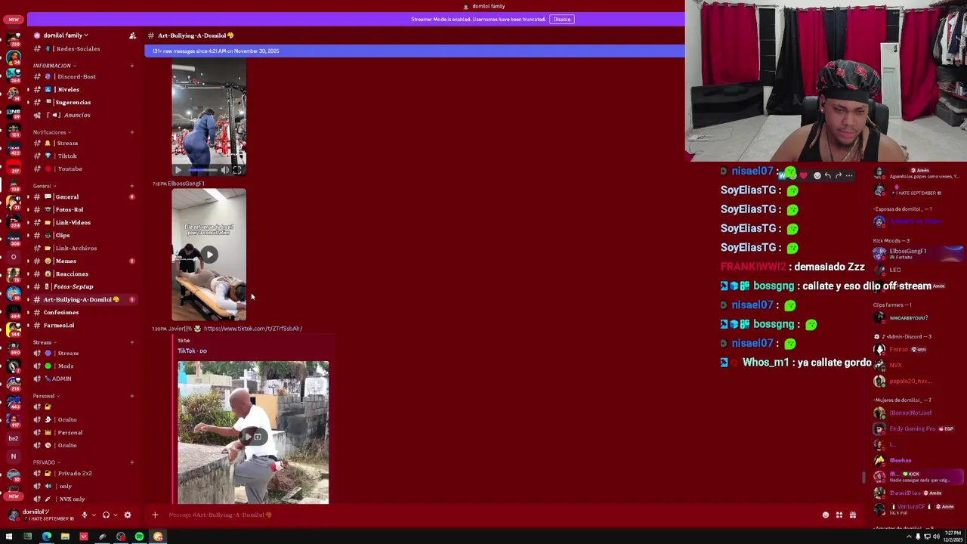967x544 pixels.
Task: Add channel to INFORMACION category
Action: click(x=132, y=65)
